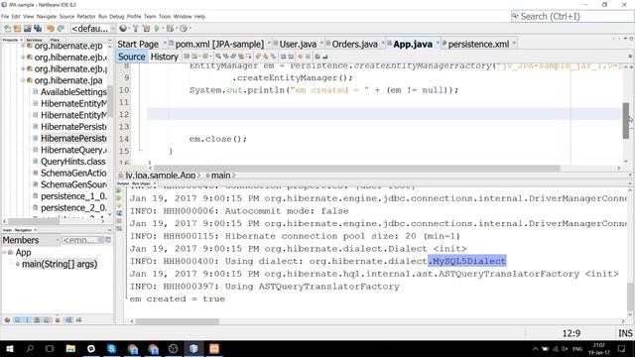Screen dimensions: 635x357
Task: Click the globe browser icon in toolbar
Action: pyautogui.click(x=123, y=29)
